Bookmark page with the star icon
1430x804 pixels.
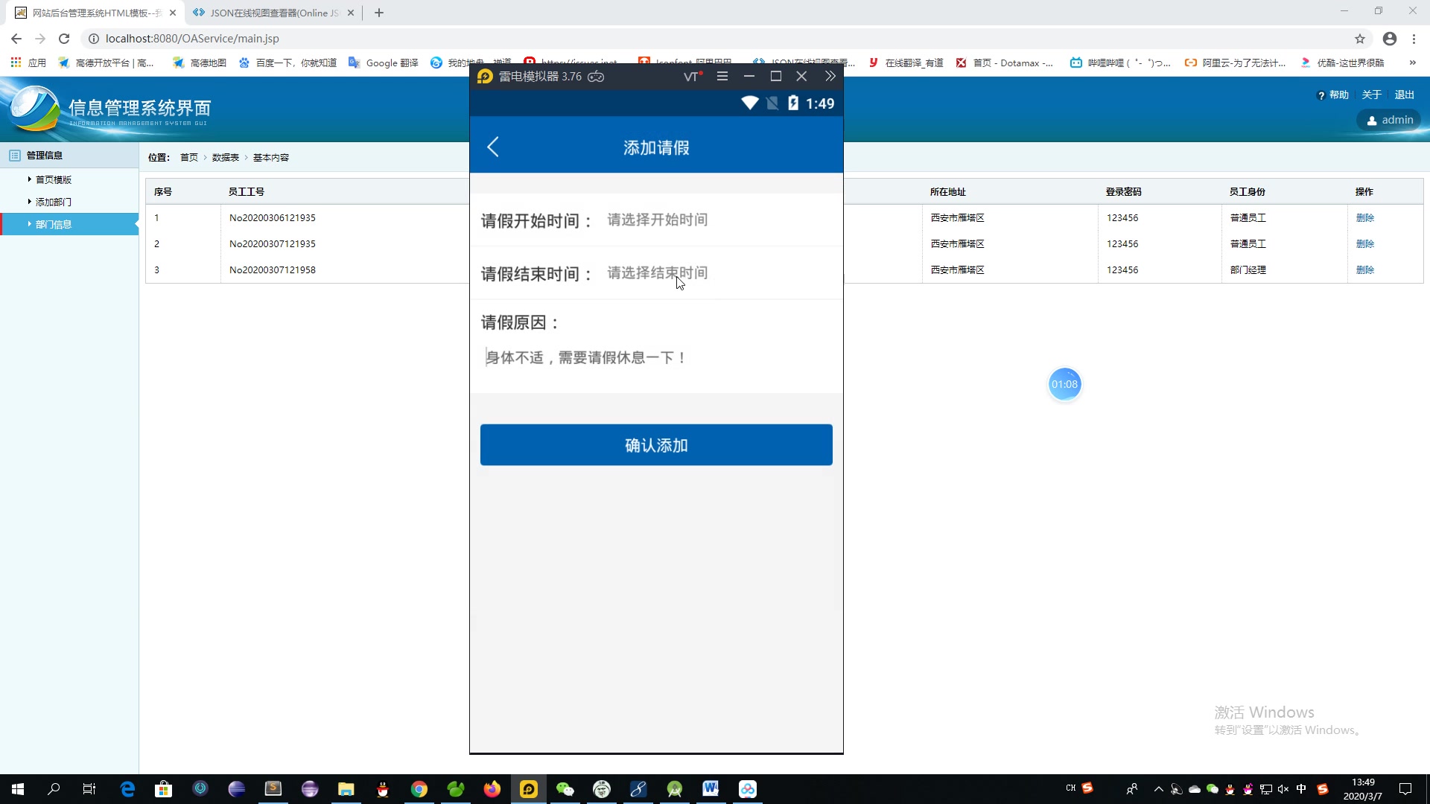tap(1359, 39)
